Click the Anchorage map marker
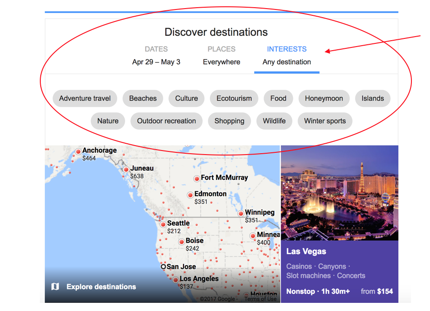The width and height of the screenshot is (430, 311). click(x=78, y=151)
